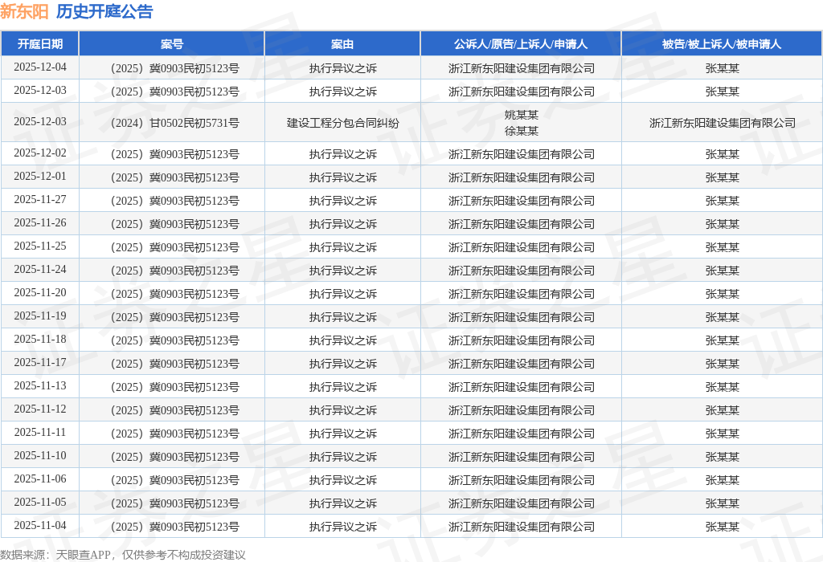Click the 案由 column header
823x562 pixels.
[342, 44]
